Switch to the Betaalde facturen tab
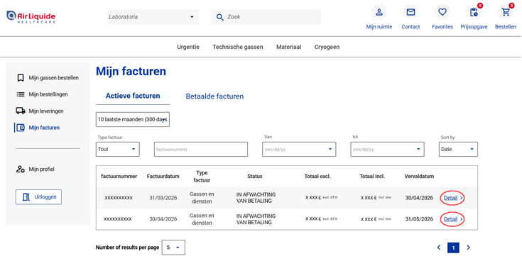Viewport: 522px width, 261px height. 214,96
